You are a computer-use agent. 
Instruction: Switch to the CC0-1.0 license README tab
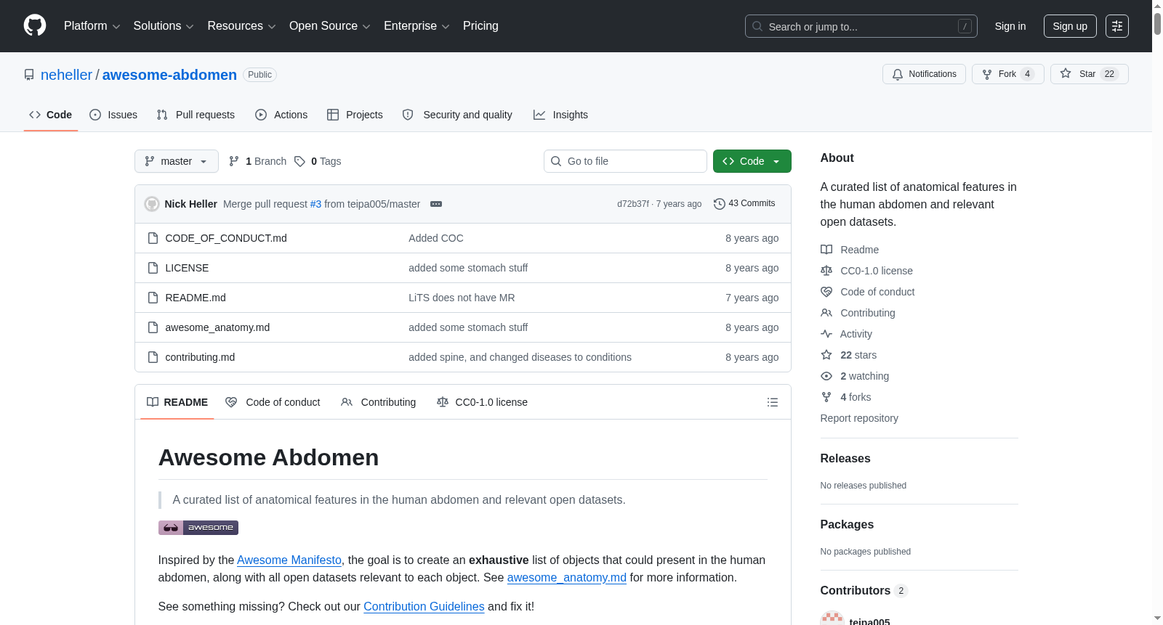click(482, 402)
